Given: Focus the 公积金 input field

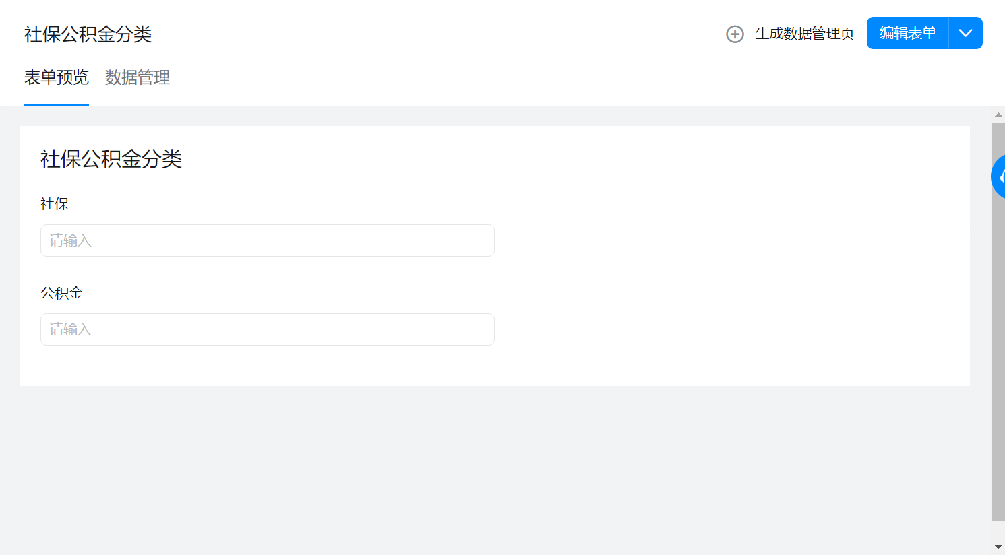Looking at the screenshot, I should pos(268,329).
